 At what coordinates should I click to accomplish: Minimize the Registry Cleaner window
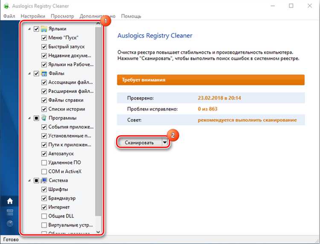[x=273, y=6]
